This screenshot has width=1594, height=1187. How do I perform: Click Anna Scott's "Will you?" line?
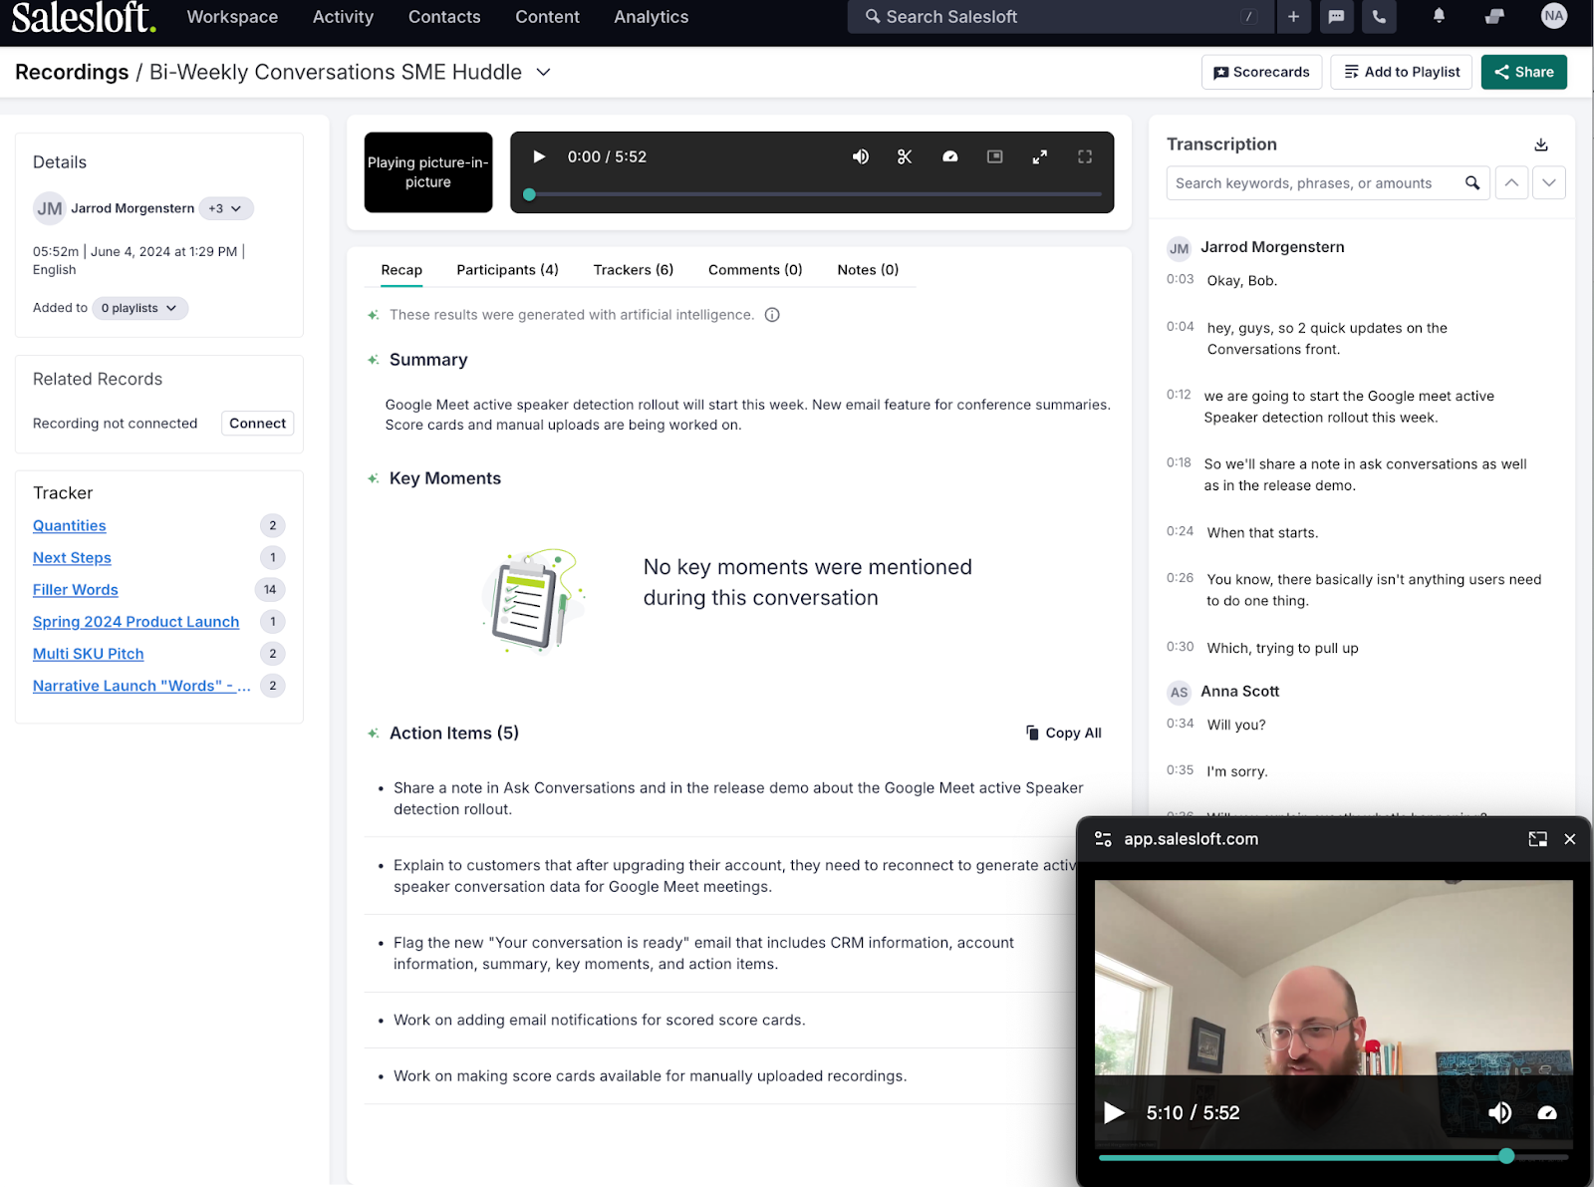point(1236,725)
